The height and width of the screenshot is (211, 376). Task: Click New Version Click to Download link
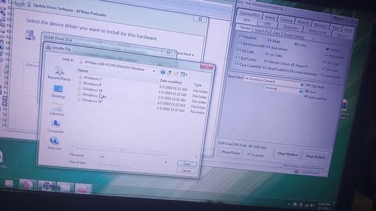coord(304,166)
